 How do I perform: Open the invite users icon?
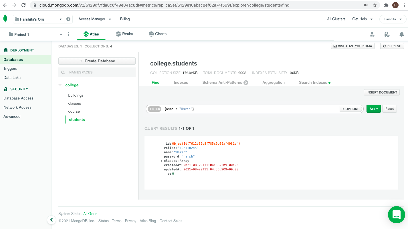373,34
